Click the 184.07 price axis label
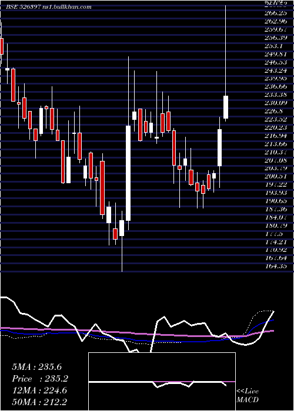This screenshot has width=294, height=411. click(275, 217)
